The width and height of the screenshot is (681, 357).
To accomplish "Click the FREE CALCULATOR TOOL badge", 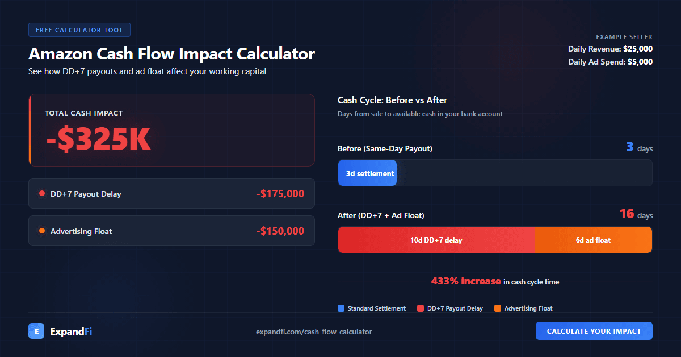I will point(79,29).
